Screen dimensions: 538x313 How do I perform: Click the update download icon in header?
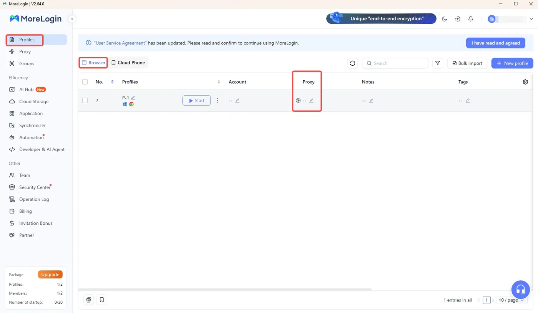click(457, 19)
